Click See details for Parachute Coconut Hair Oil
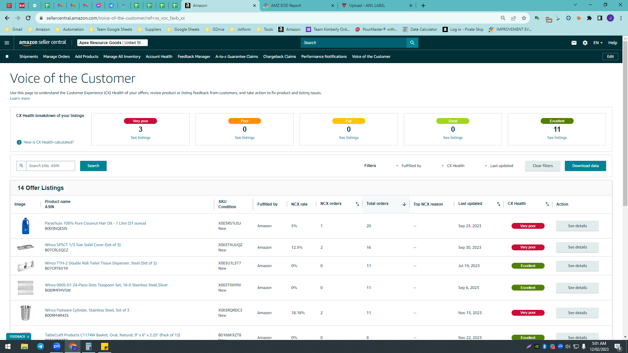628x353 pixels. (577, 226)
